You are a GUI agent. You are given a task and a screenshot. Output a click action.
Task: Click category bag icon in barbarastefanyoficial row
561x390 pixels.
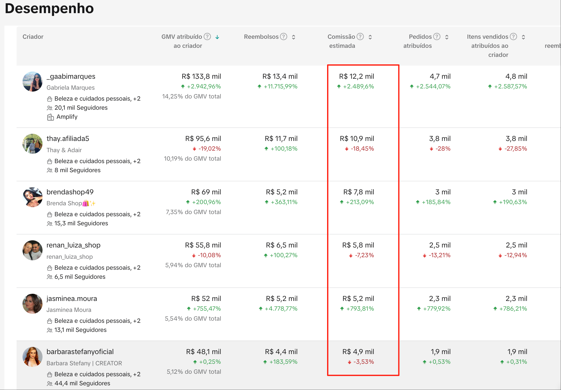point(49,375)
